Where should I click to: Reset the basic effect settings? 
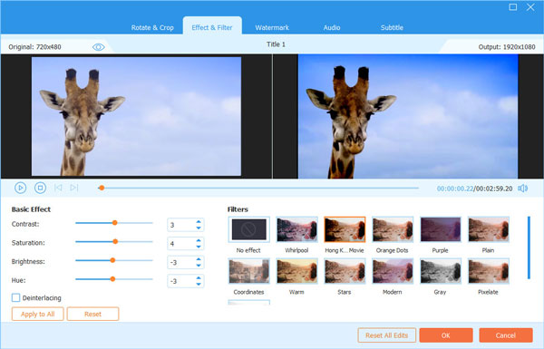click(x=93, y=314)
